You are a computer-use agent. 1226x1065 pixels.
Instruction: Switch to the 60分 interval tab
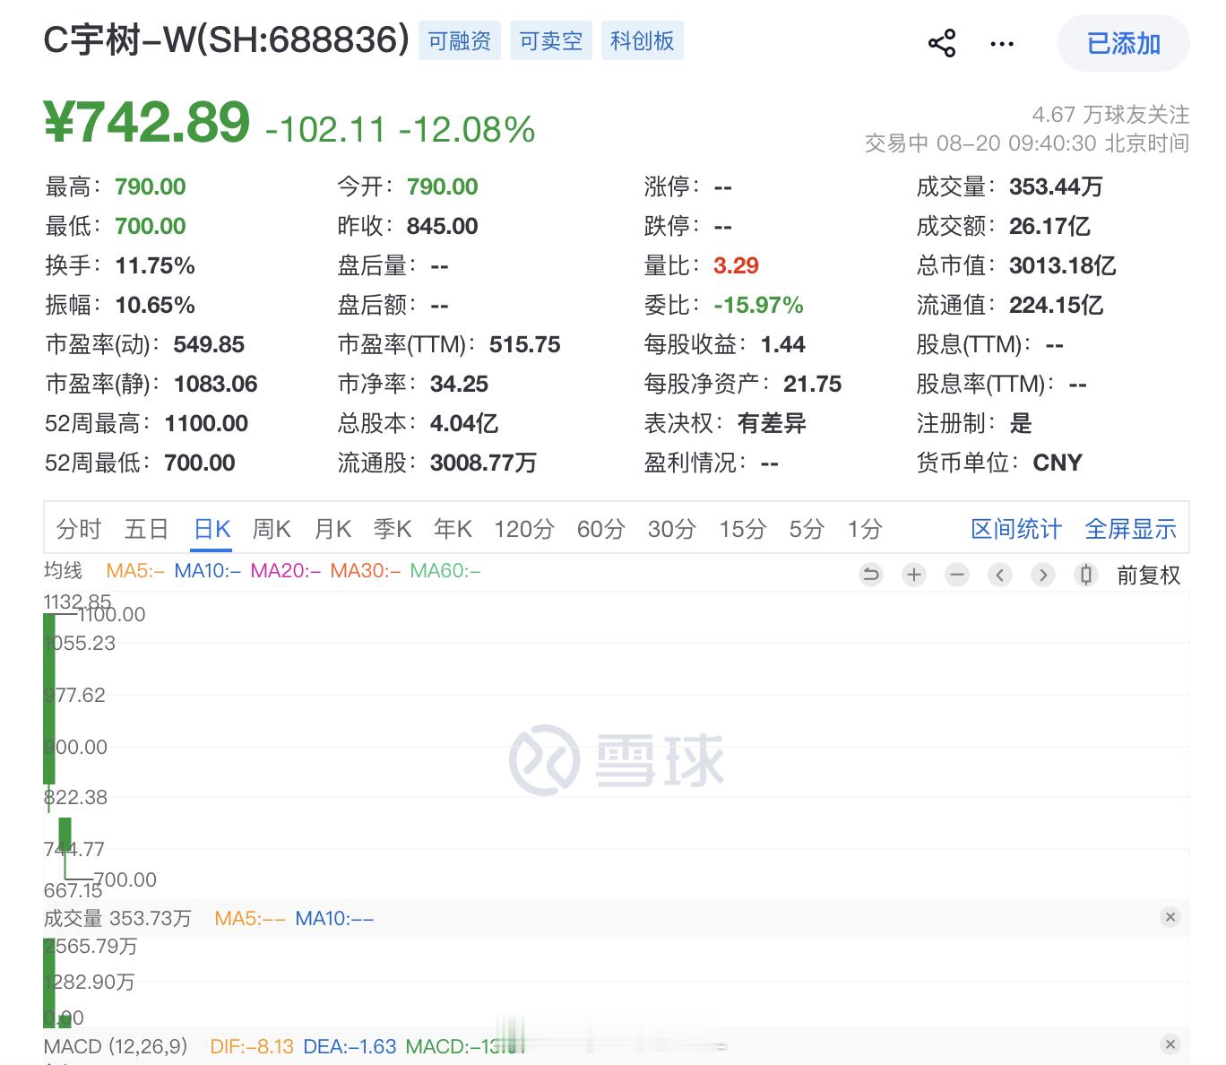601,529
